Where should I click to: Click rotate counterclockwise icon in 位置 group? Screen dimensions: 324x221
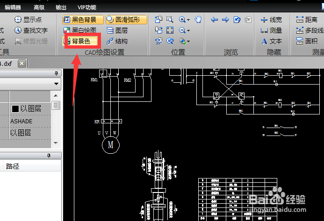[x=158, y=20]
